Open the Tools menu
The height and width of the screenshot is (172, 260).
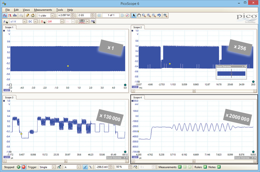59,10
